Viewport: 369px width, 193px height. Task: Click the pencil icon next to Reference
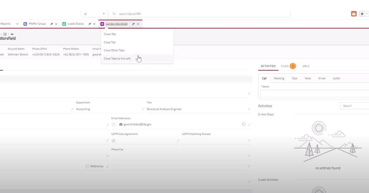108,166
